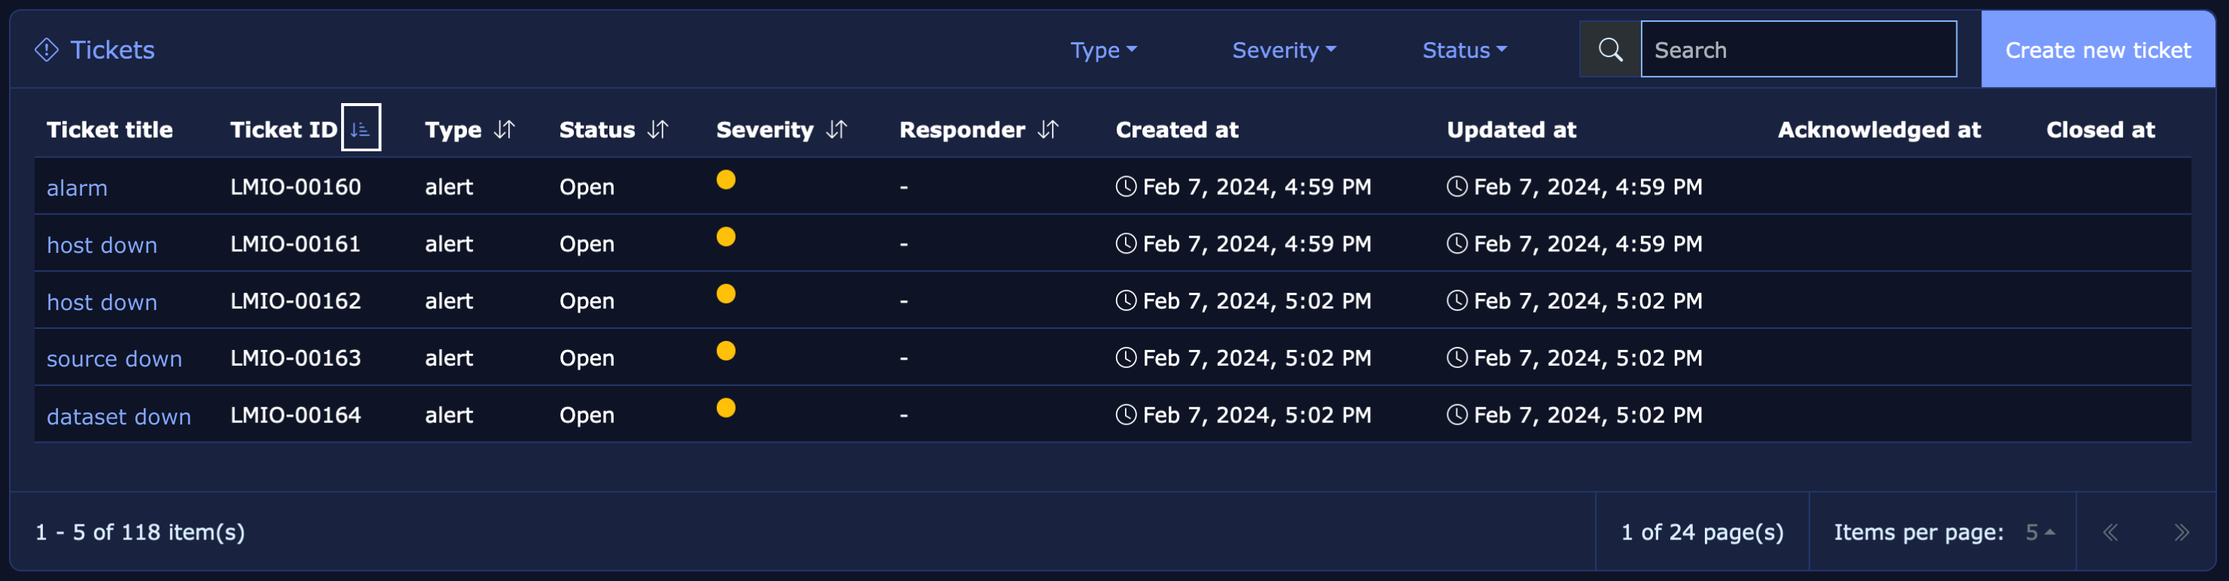Open the source down ticket
The width and height of the screenshot is (2229, 581).
[114, 359]
